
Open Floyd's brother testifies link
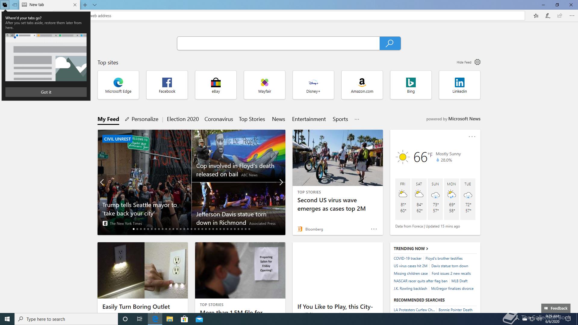tap(444, 258)
